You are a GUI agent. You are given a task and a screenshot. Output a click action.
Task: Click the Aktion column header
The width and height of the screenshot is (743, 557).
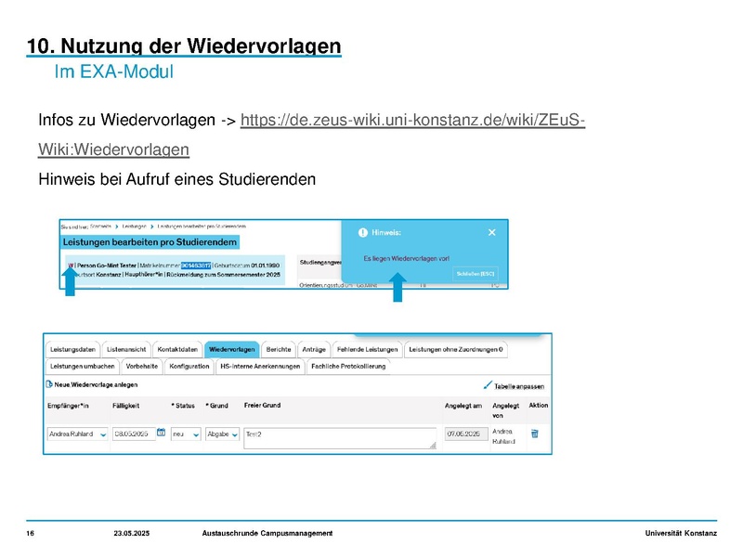tap(539, 406)
